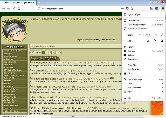The height and width of the screenshot is (118, 166).
Task: Expand the Help submenu
Action: [143, 92]
